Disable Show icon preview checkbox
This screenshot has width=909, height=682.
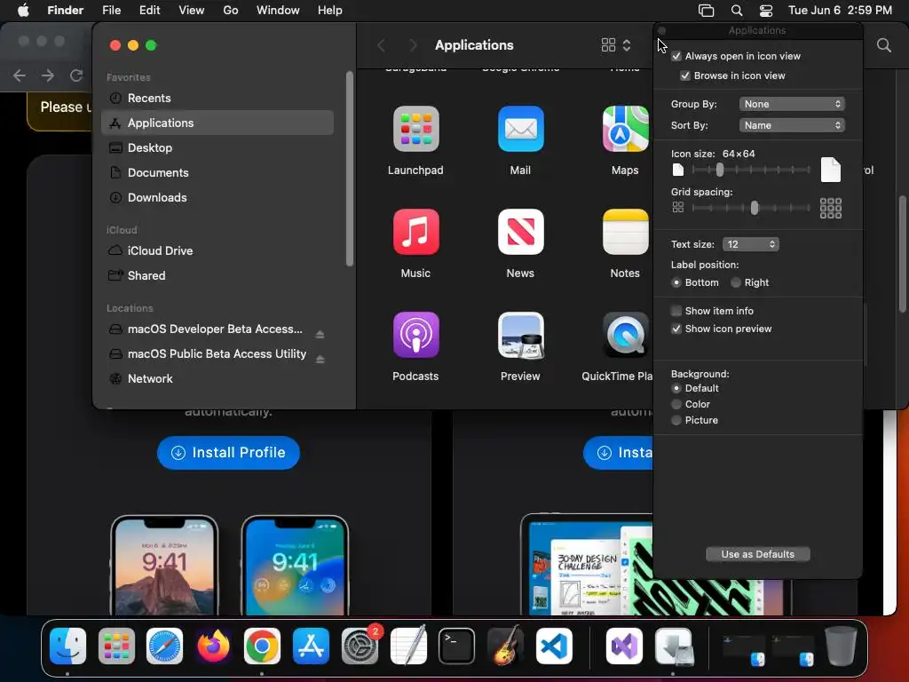pos(676,329)
